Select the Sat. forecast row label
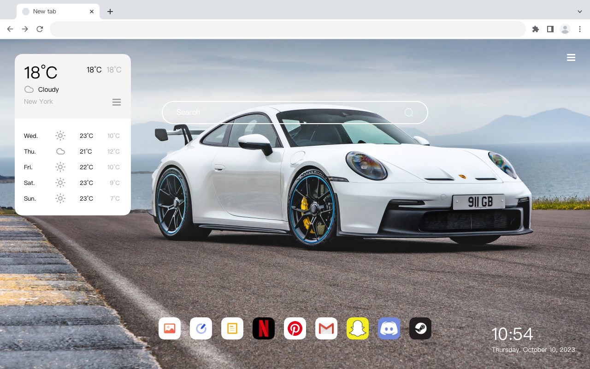 click(x=29, y=183)
